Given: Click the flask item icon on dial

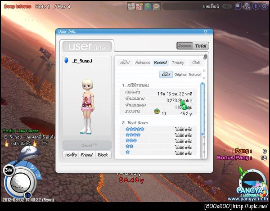Looking at the screenshot, I should [32, 166].
